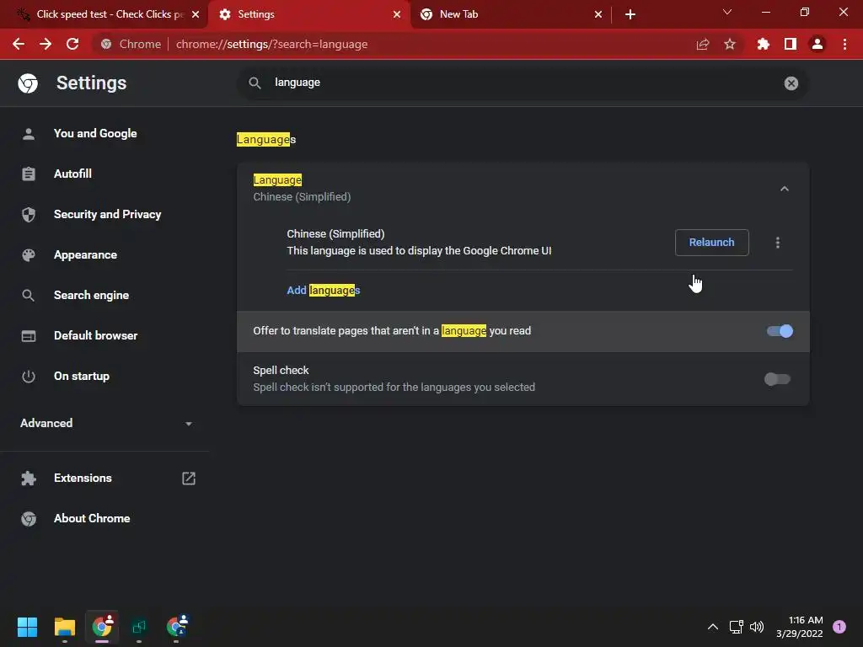Viewport: 863px width, 647px height.
Task: Collapse the Language section chevron
Action: (x=785, y=189)
